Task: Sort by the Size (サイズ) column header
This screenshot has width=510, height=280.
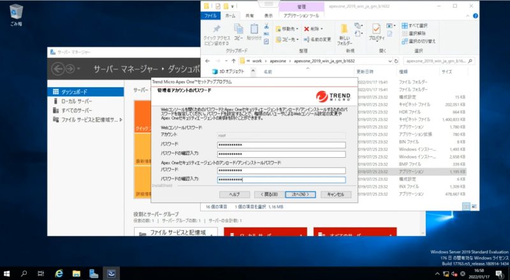Action: pyautogui.click(x=447, y=72)
